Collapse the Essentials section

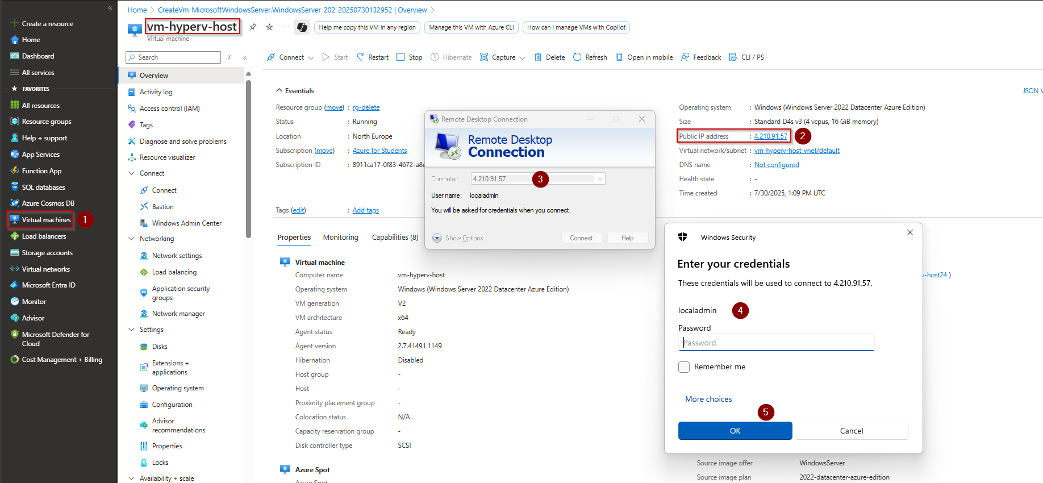[x=279, y=91]
